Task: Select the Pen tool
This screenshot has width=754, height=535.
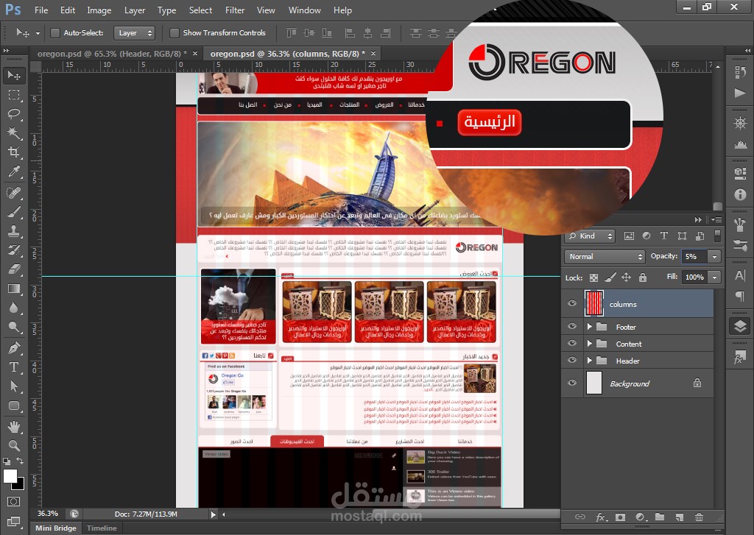Action: click(14, 347)
